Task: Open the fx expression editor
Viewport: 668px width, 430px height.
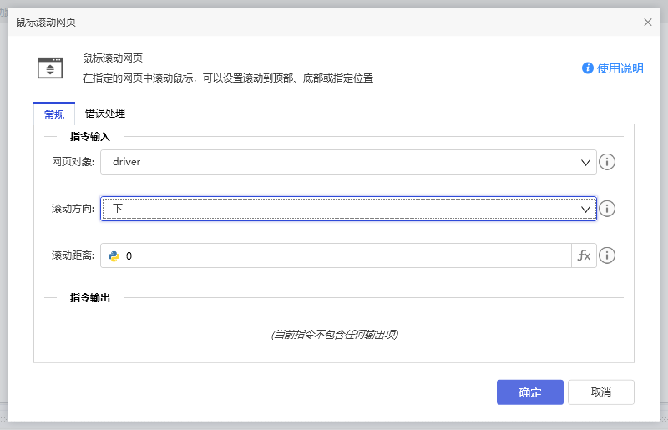Action: click(584, 256)
